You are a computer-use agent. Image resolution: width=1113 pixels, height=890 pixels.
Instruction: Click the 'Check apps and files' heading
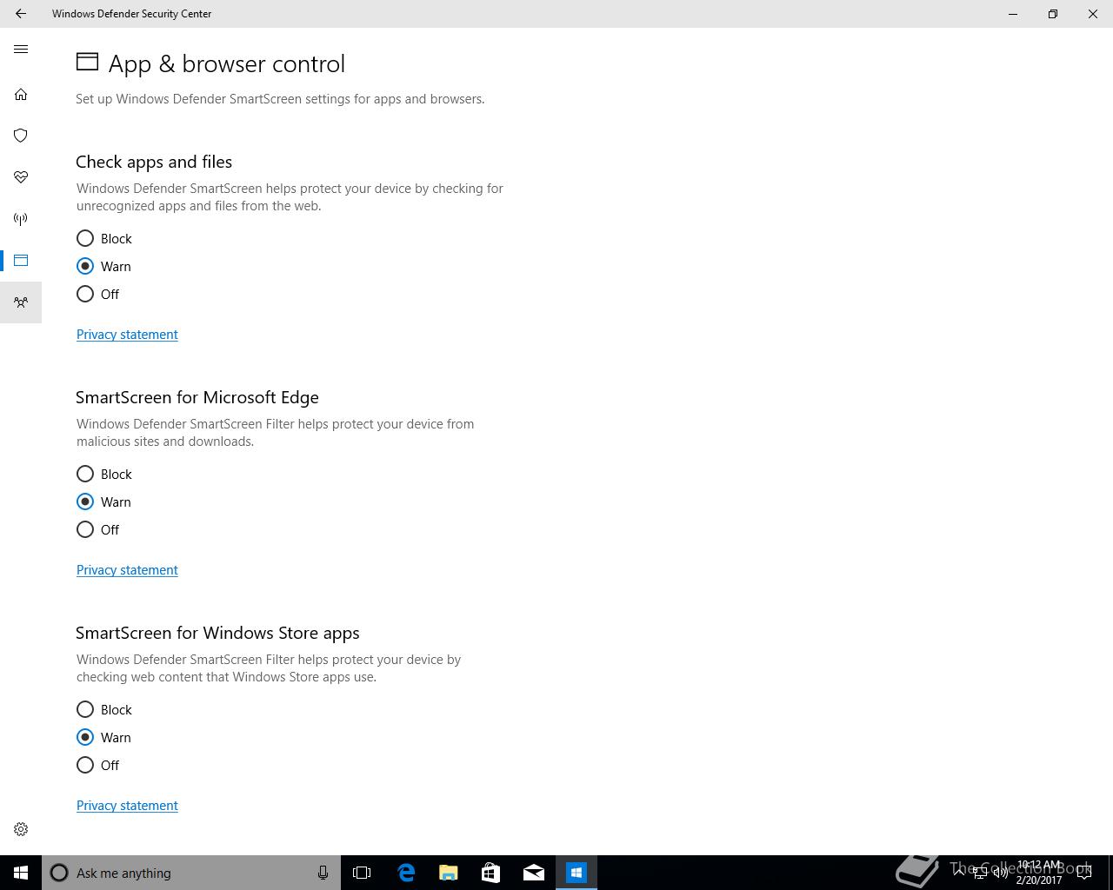click(154, 162)
